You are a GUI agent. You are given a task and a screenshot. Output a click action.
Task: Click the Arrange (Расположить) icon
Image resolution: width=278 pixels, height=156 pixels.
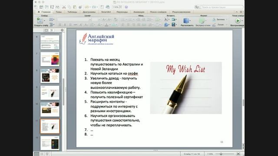click(x=186, y=21)
